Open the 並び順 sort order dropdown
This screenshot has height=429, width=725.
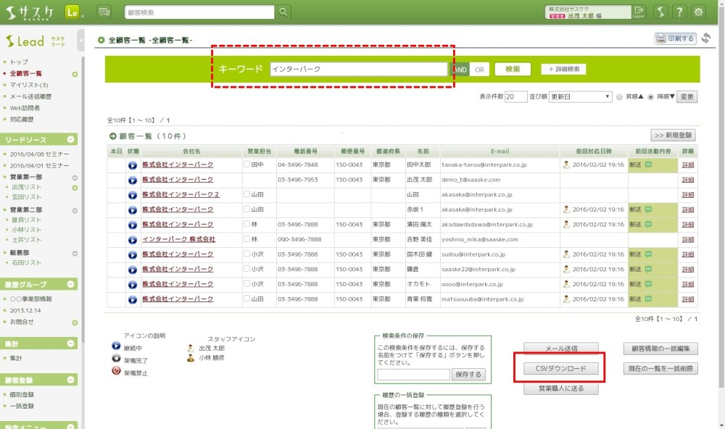(581, 96)
